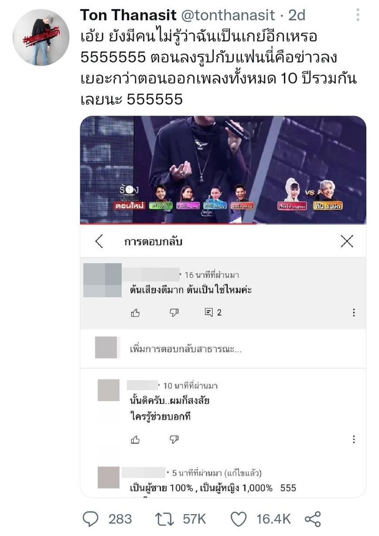Dislike the 10-minute-old reply
This screenshot has height=536, width=379.
(174, 440)
